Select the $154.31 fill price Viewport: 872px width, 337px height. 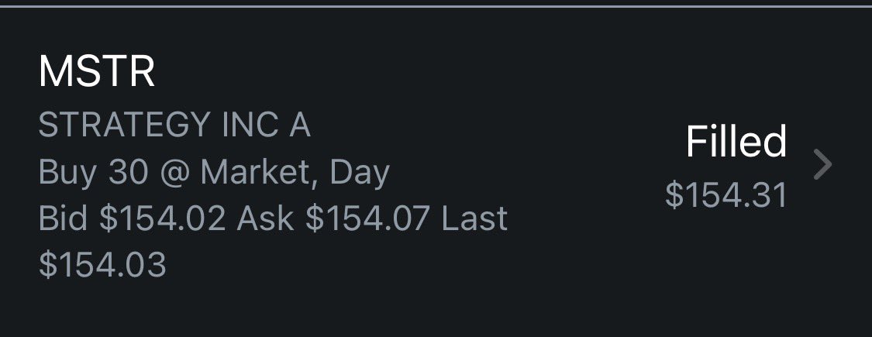726,196
